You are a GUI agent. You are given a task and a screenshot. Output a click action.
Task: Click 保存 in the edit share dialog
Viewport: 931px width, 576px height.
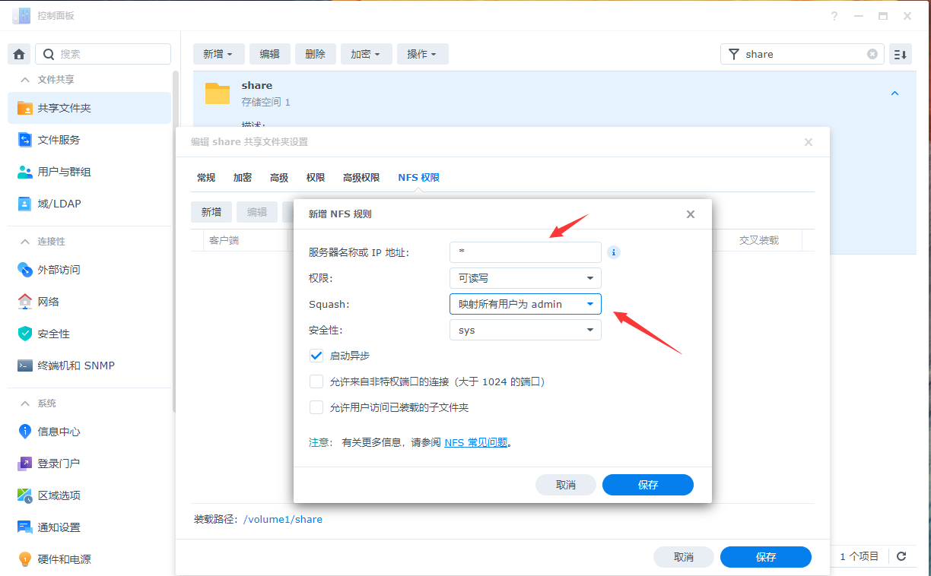point(766,557)
